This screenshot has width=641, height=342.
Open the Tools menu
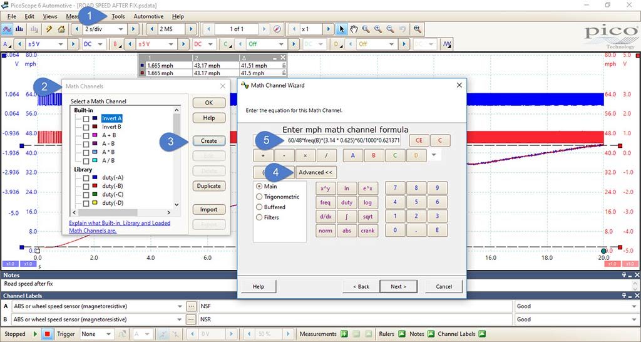[x=118, y=16]
